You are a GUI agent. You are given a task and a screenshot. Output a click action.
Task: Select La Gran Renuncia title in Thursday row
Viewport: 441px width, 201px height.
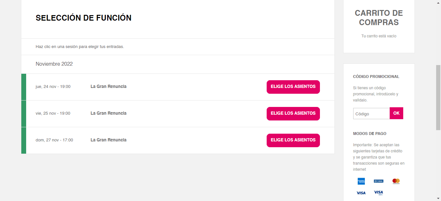click(x=108, y=87)
